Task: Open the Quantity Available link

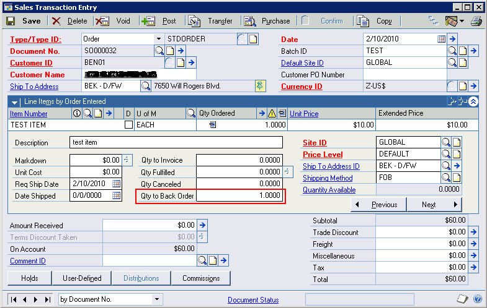Action: (x=329, y=190)
